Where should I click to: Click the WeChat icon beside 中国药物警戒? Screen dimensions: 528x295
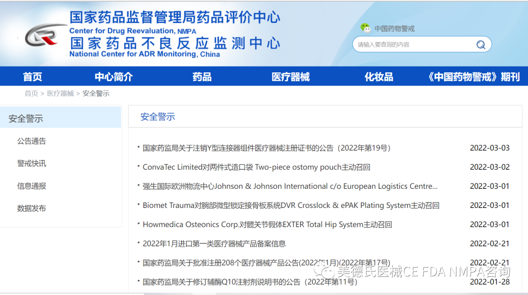(365, 28)
